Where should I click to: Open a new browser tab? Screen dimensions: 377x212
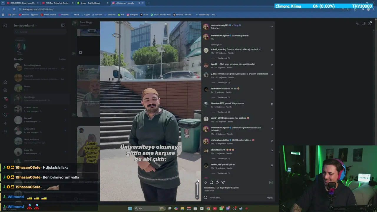[x=148, y=3]
